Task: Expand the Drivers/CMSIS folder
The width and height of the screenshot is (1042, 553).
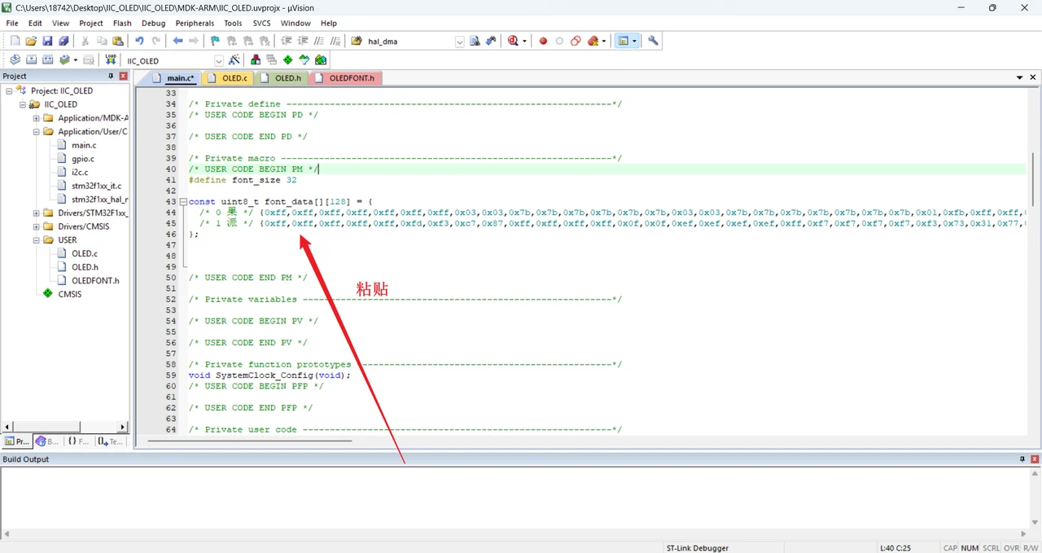Action: (37, 226)
